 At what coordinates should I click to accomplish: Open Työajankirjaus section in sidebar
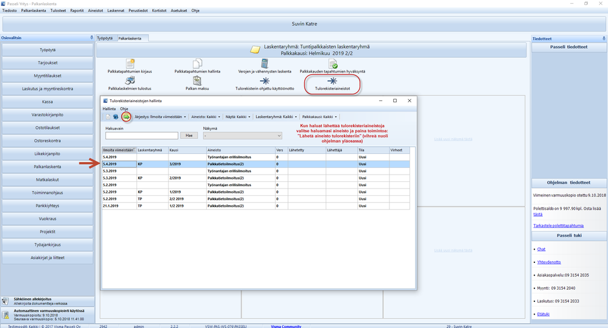(47, 245)
